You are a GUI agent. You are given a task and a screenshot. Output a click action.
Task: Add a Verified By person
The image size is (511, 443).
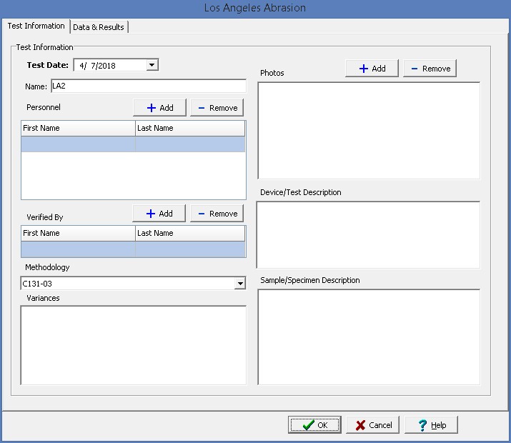point(159,214)
